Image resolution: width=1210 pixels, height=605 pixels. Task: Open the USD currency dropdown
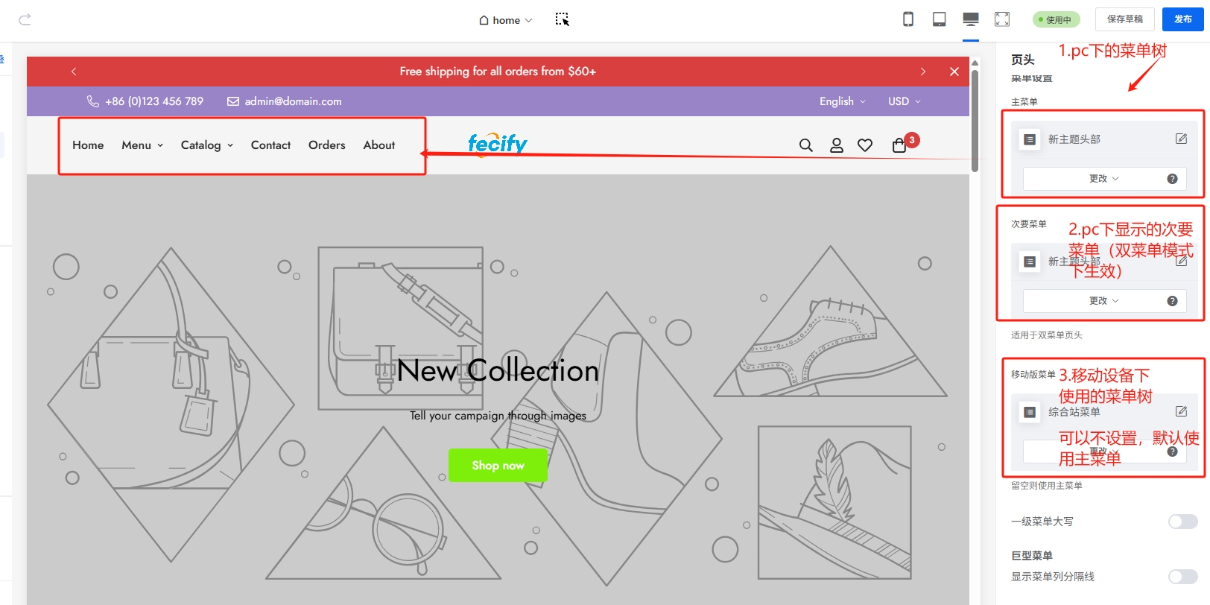click(904, 101)
